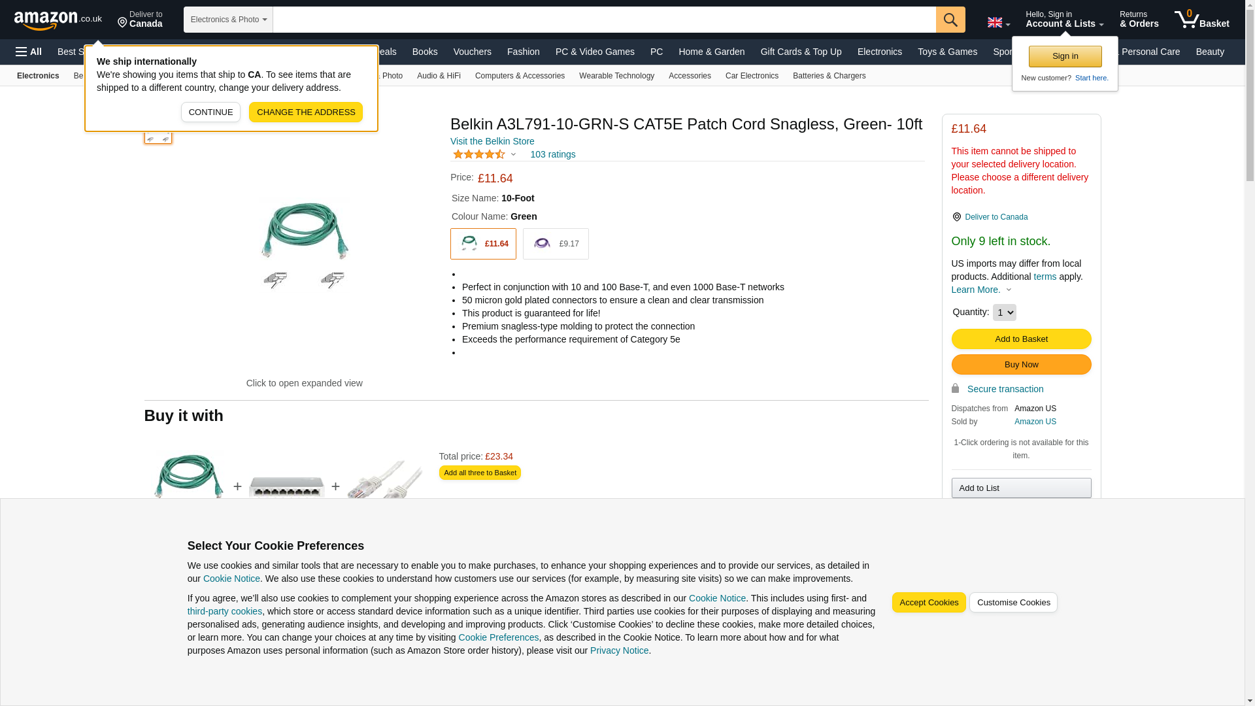Click Accept Cookies button

[928, 603]
